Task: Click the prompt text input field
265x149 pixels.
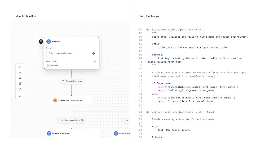Action: (69, 53)
